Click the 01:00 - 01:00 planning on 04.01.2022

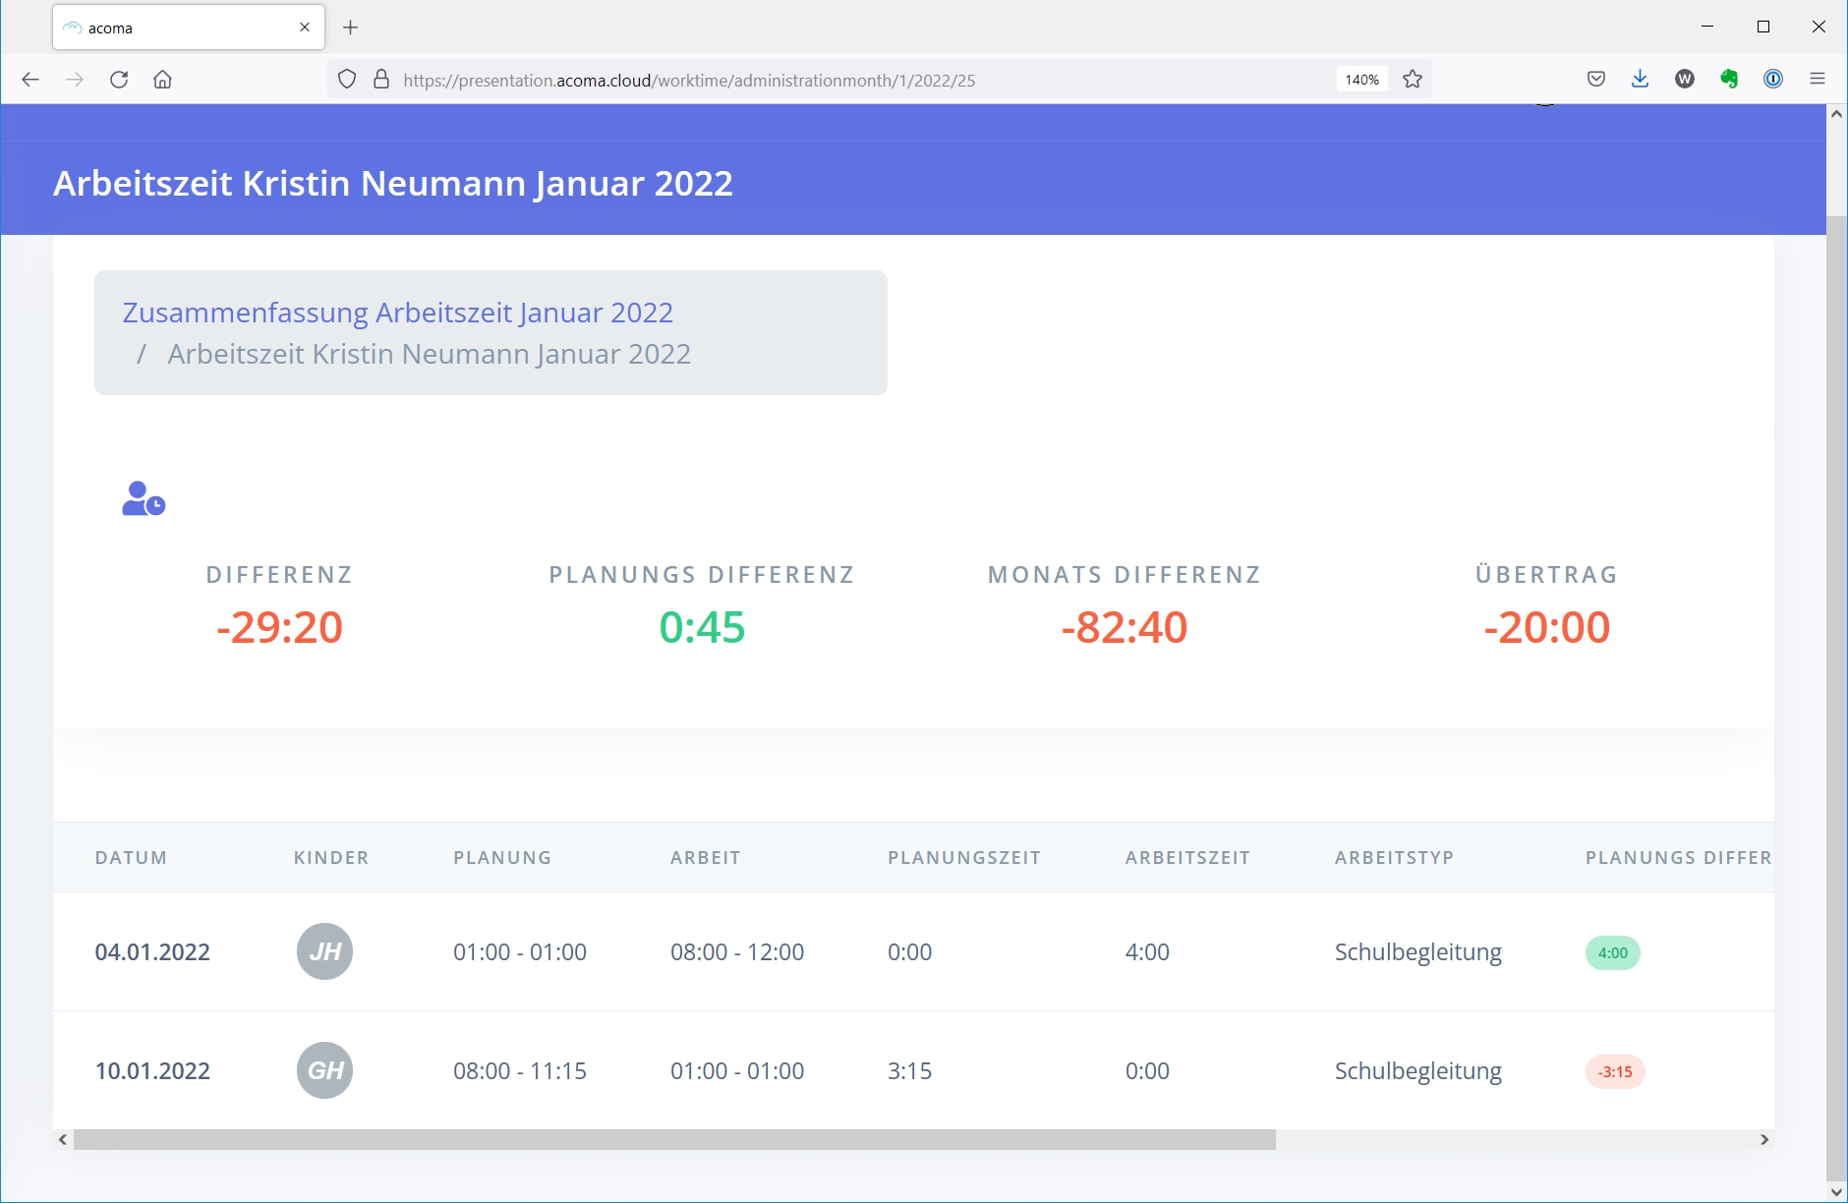coord(520,952)
